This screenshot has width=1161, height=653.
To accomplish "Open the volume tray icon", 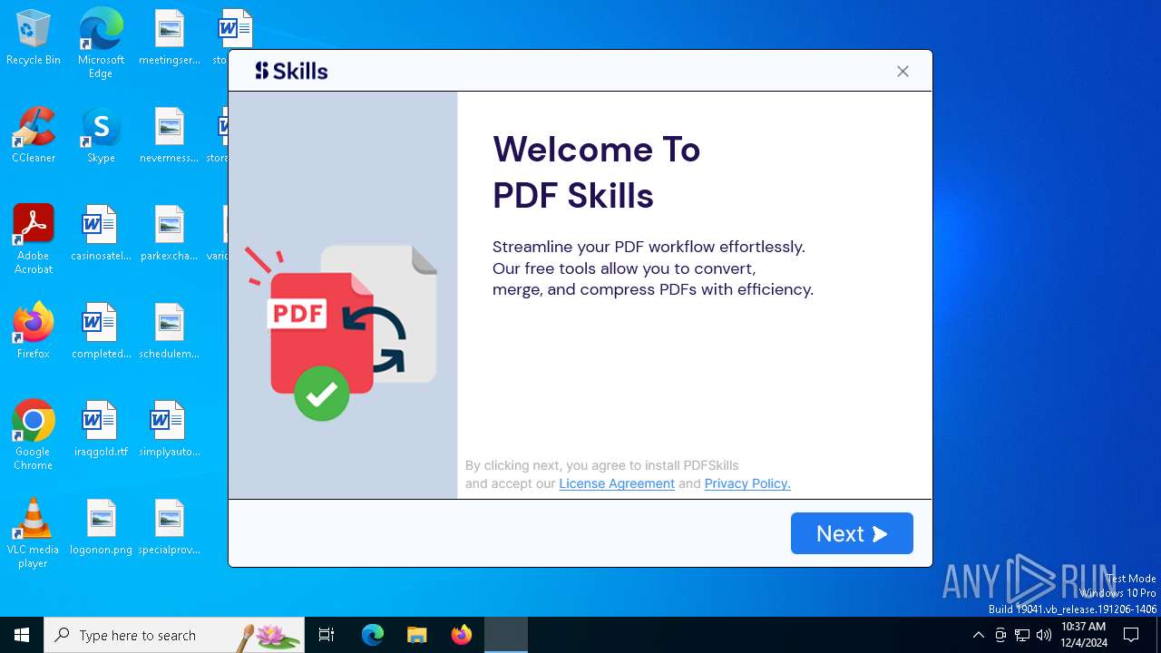I will click(1044, 635).
